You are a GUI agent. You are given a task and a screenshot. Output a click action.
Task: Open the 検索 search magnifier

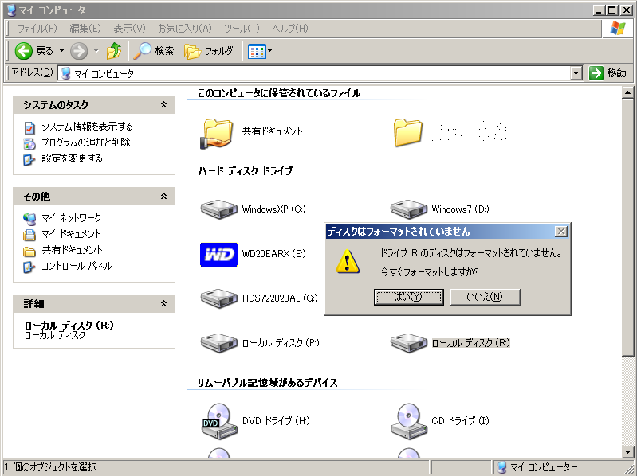point(154,51)
